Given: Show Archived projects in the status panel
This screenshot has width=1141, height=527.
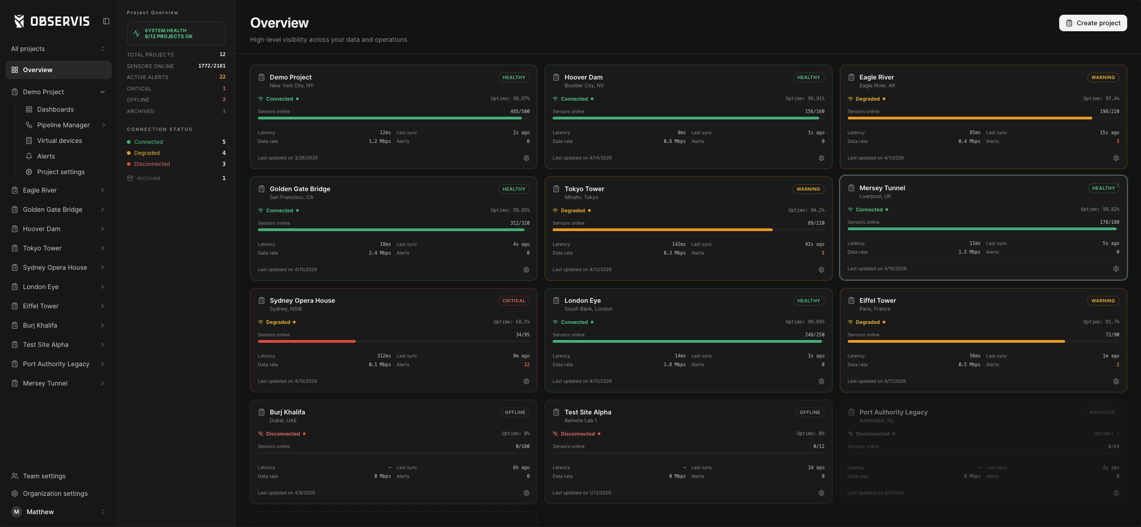Looking at the screenshot, I should (176, 178).
